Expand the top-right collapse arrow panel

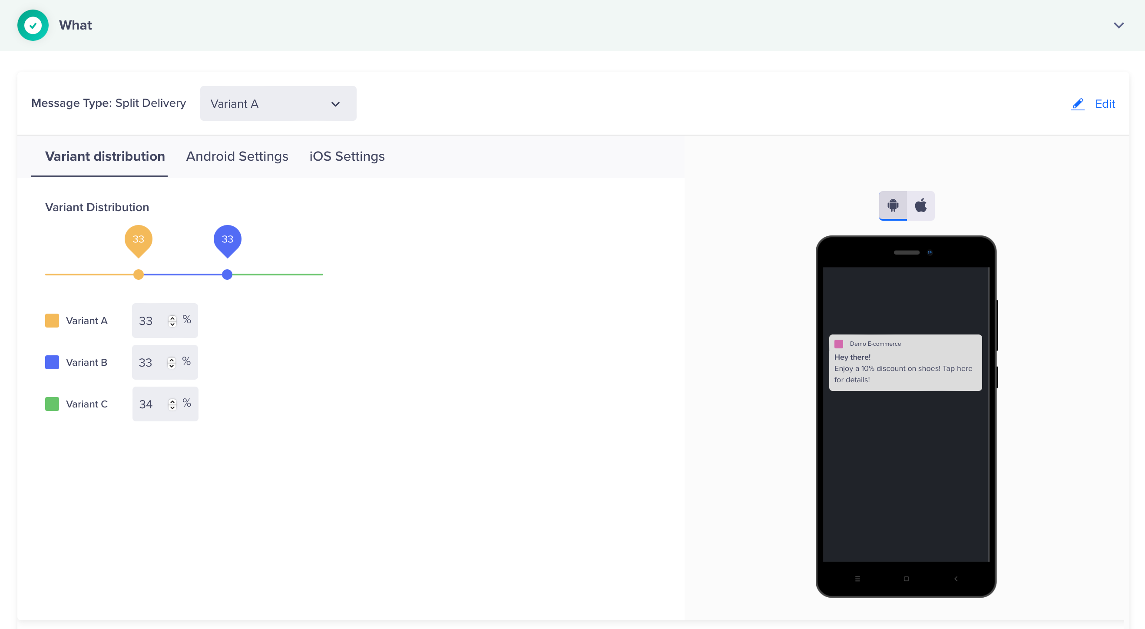pyautogui.click(x=1119, y=25)
